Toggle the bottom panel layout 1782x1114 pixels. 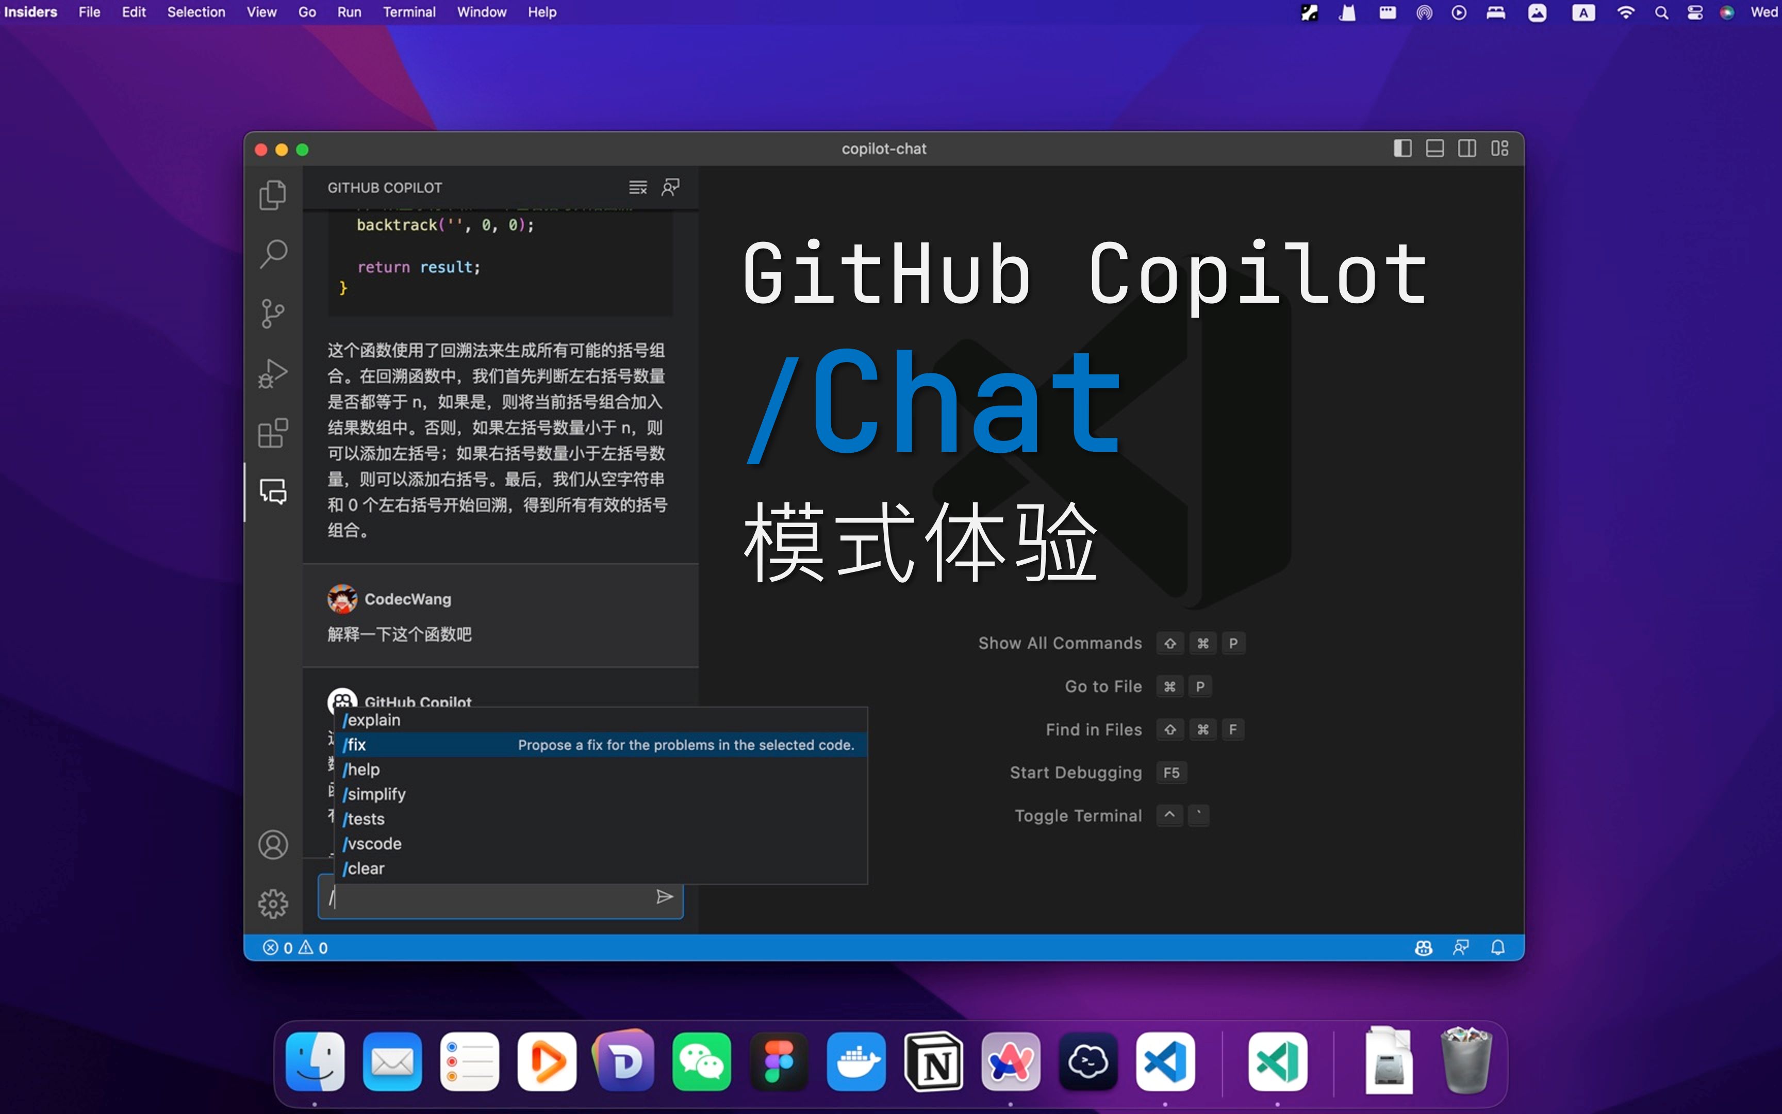[1434, 149]
